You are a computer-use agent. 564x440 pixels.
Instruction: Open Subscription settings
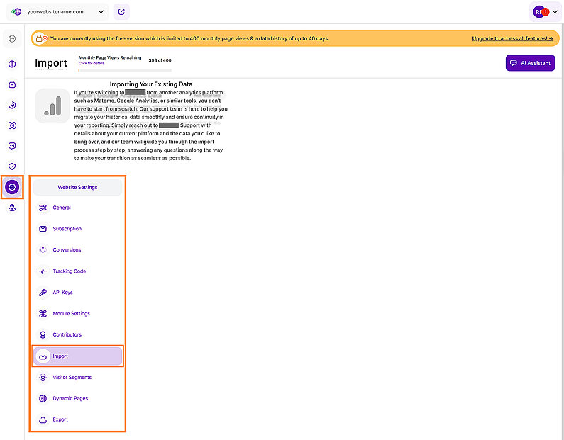[67, 229]
